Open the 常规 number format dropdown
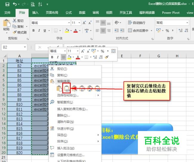 pos(187,23)
